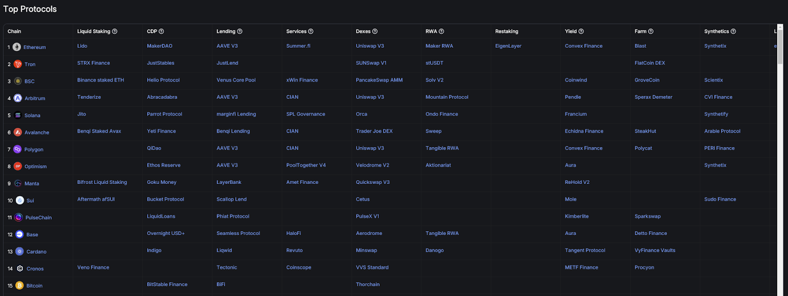Click the Arbitrum chain logo icon
The height and width of the screenshot is (296, 788).
pos(18,98)
